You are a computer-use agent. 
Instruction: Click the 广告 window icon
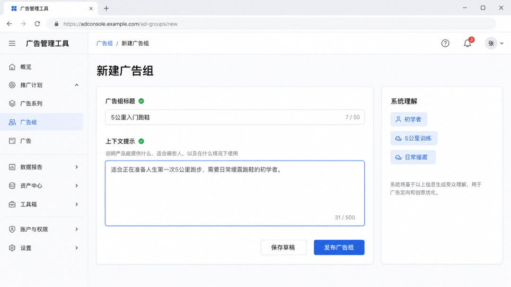click(x=12, y=141)
